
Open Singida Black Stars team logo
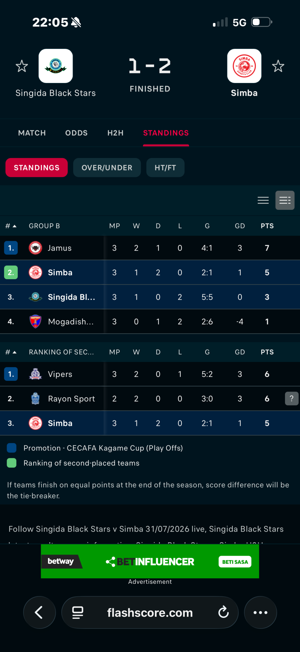click(56, 66)
